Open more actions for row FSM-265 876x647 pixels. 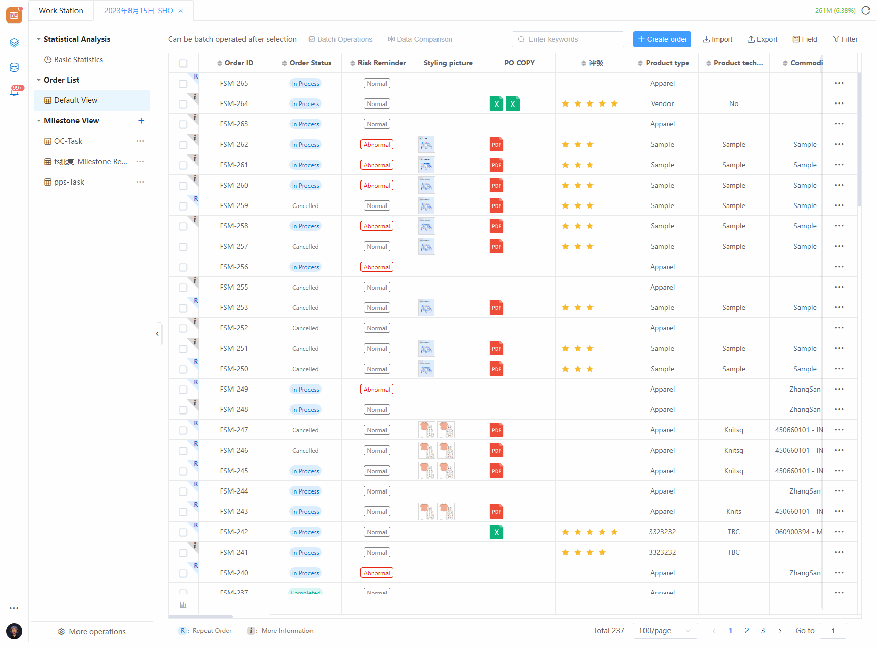pos(839,83)
